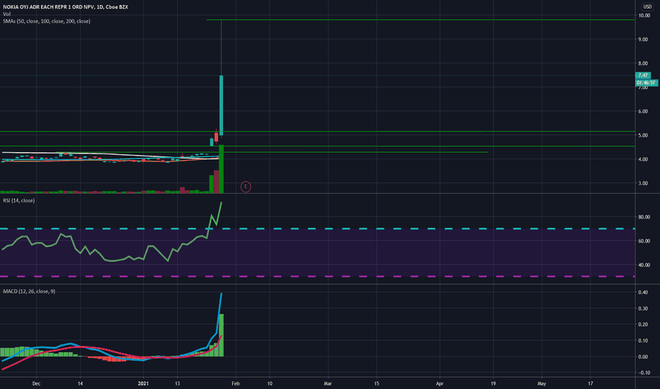Click the Mar date label on time axis

(328, 383)
